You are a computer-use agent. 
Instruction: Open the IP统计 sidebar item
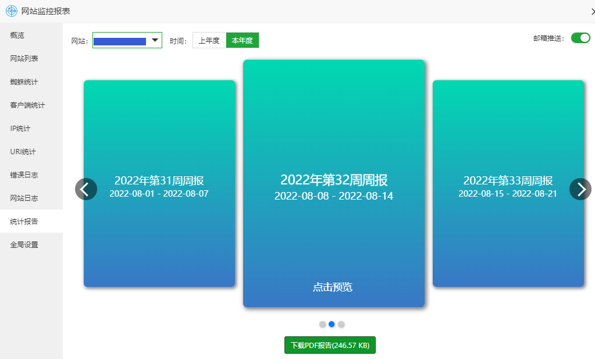[20, 128]
